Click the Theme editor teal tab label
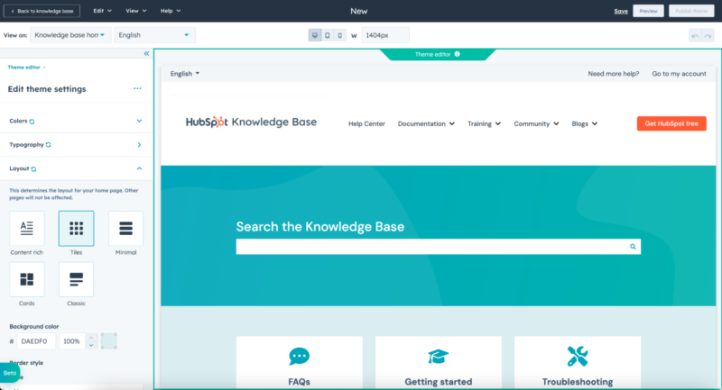Viewport: 722px width, 390px height. [432, 54]
